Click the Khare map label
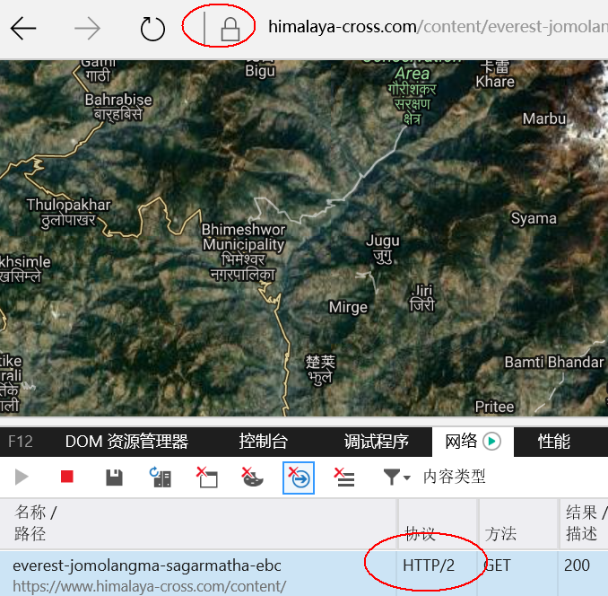The width and height of the screenshot is (608, 596). click(495, 82)
